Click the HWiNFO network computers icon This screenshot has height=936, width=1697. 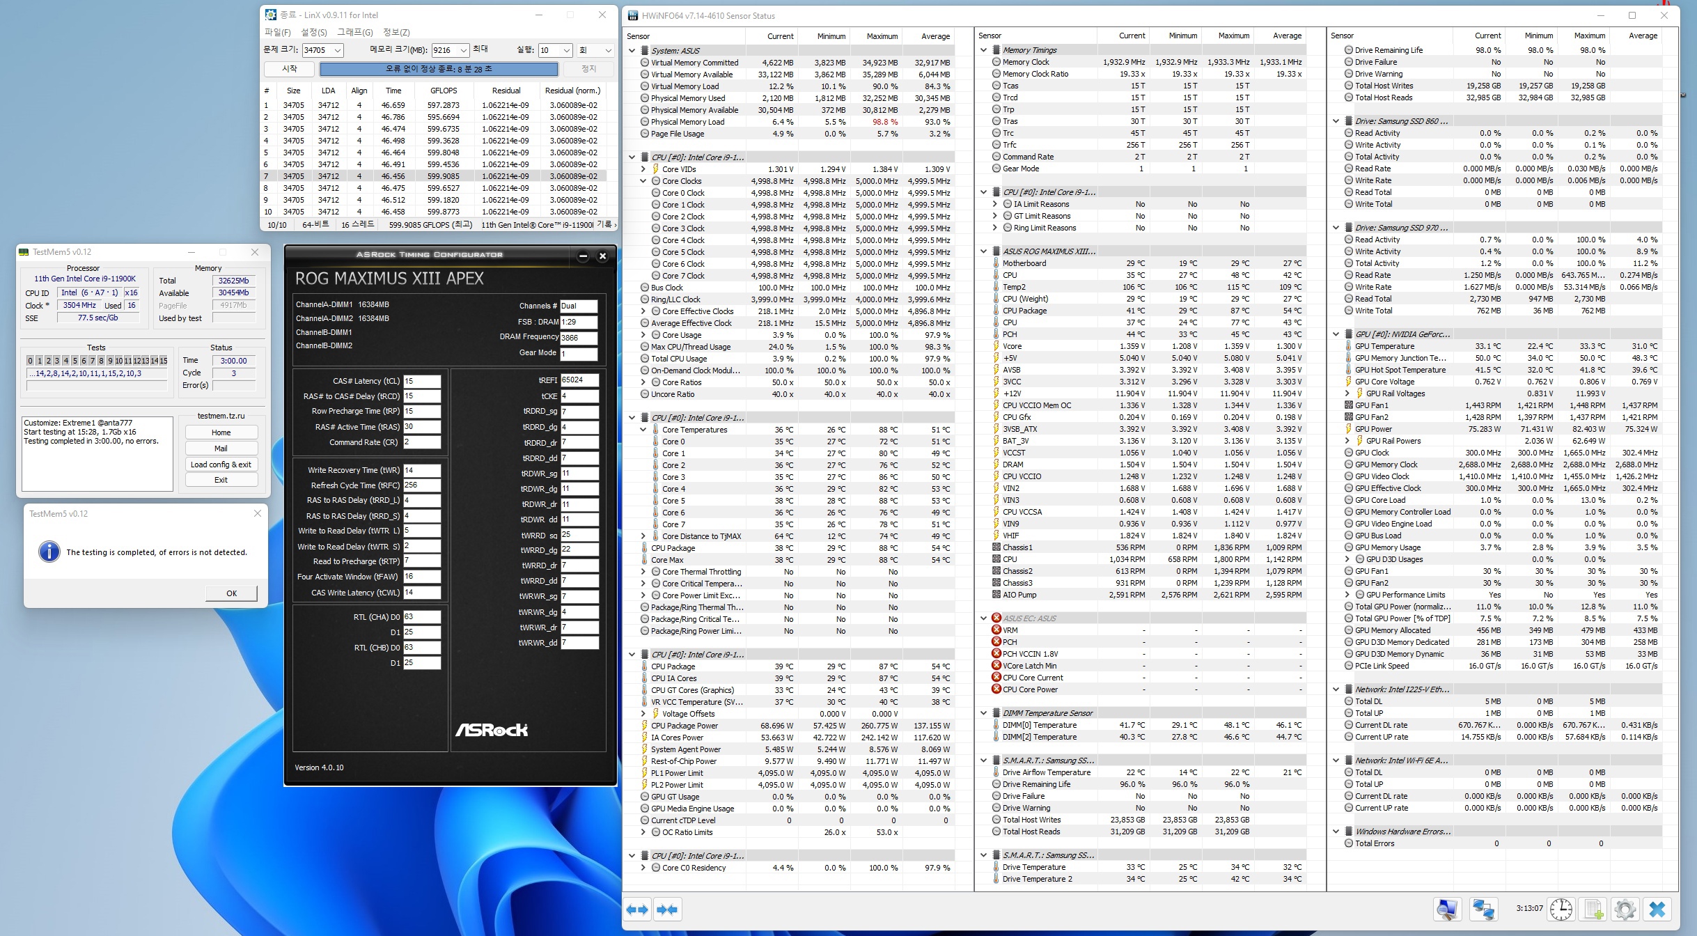(1483, 909)
